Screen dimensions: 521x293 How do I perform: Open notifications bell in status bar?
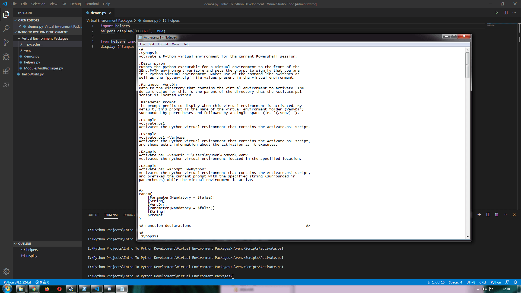pos(515,282)
